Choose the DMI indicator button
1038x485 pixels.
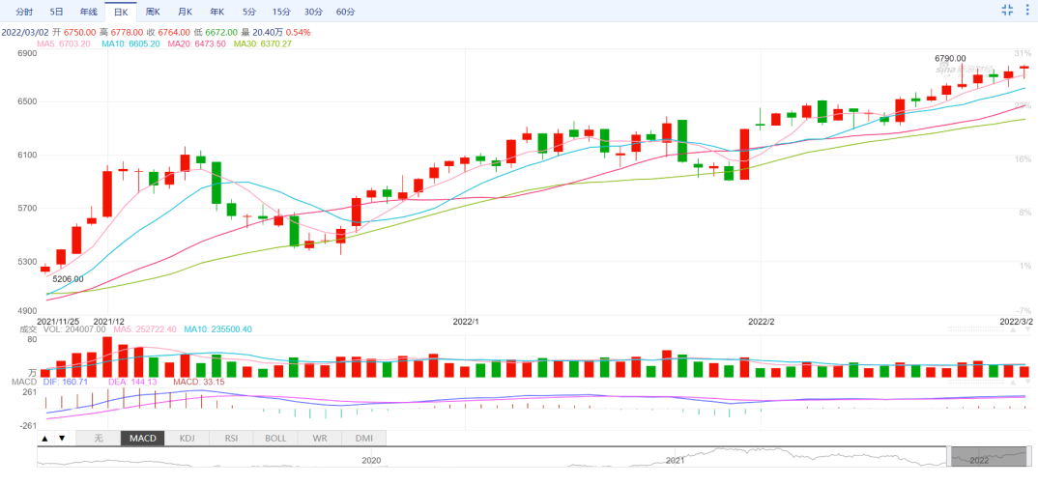(x=363, y=438)
